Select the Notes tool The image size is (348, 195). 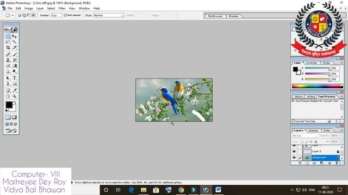pyautogui.click(x=8, y=90)
